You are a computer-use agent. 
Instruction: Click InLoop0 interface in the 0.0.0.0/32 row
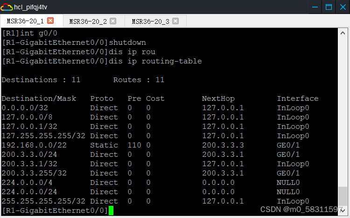[293, 108]
